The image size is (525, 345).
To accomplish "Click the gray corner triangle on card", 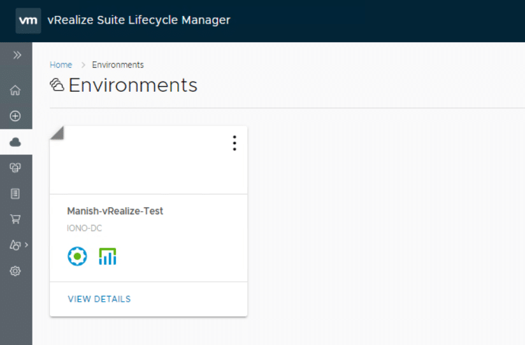I will [x=56, y=132].
